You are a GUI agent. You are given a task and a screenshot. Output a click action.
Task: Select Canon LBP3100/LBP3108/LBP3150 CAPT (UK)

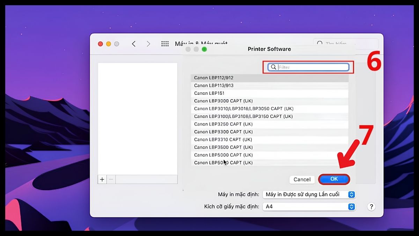[270, 116]
